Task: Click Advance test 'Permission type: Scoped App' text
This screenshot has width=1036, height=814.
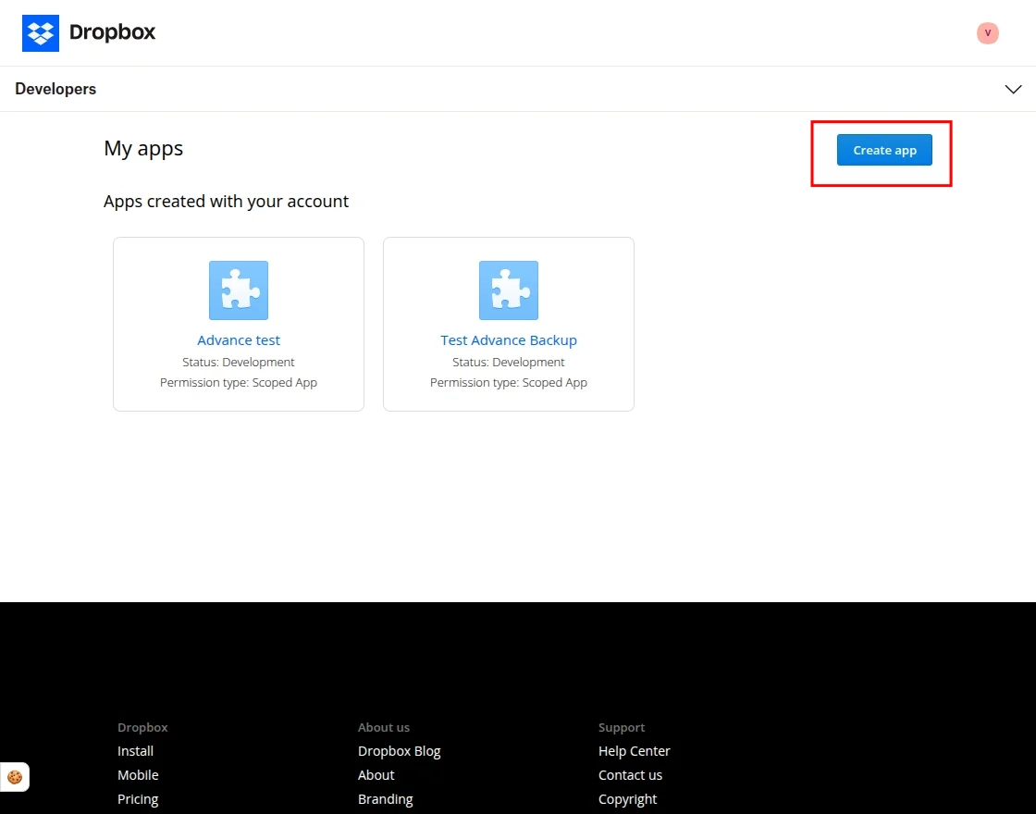Action: pos(239,383)
